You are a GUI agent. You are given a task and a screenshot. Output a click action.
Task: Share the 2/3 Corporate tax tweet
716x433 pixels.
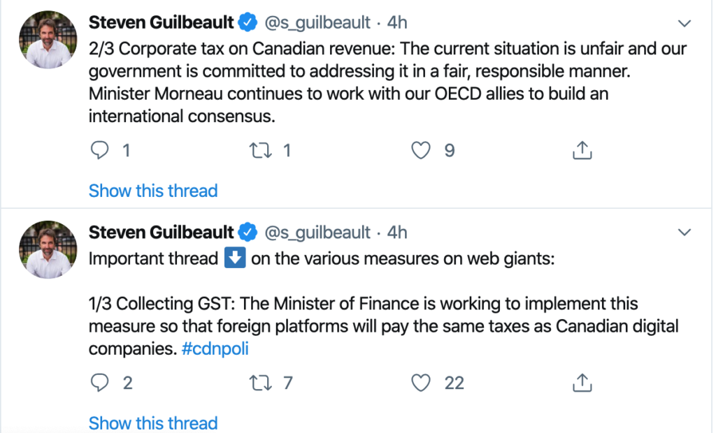[x=582, y=150]
